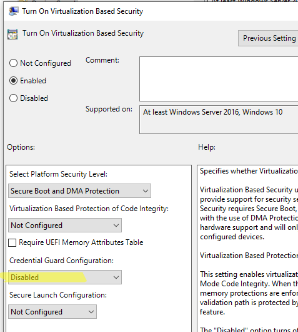Open Virtualization Based Protection of Code Integrity dropdown
This screenshot has height=332, width=298.
(x=65, y=226)
